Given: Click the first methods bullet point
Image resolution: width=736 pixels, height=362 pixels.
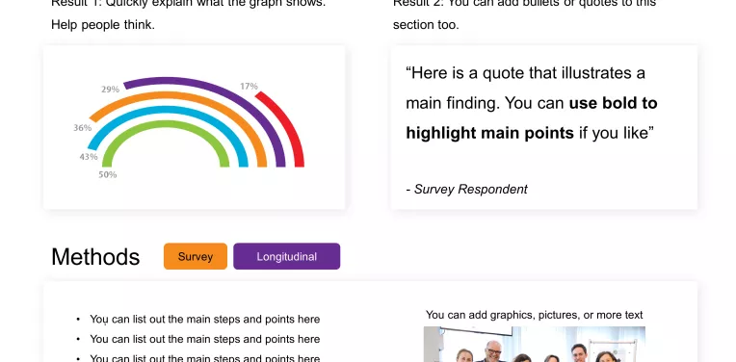Looking at the screenshot, I should [204, 320].
